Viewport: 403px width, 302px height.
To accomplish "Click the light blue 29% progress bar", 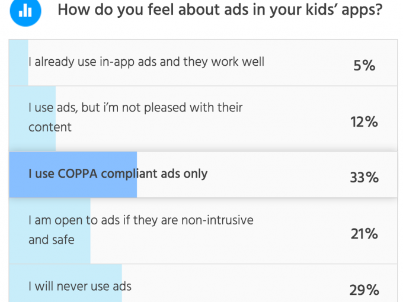I will [x=65, y=283].
